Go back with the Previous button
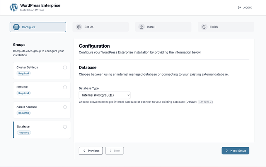Image resolution: width=266 pixels, height=167 pixels. tap(91, 151)
